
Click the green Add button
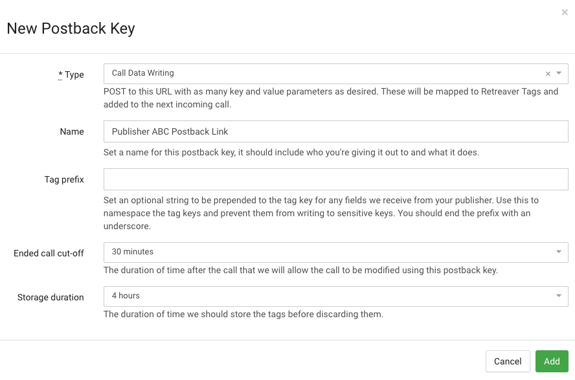coord(552,361)
